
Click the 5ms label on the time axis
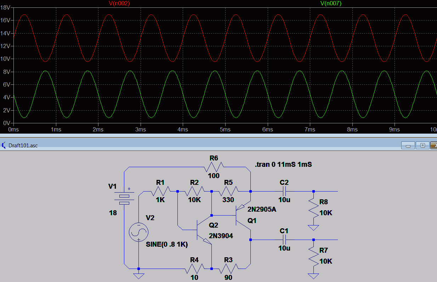tap(225, 130)
